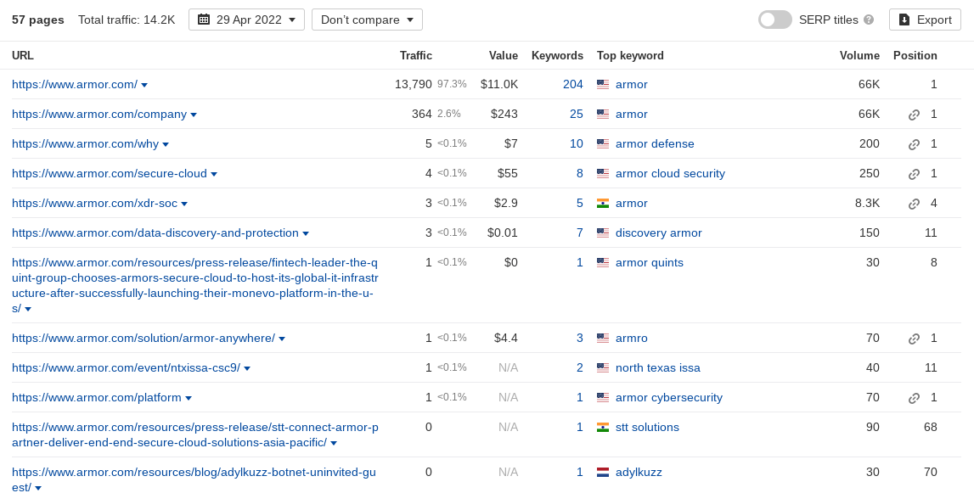The image size is (974, 493).
Task: Open the /secure-cloud URL link
Action: (x=110, y=174)
